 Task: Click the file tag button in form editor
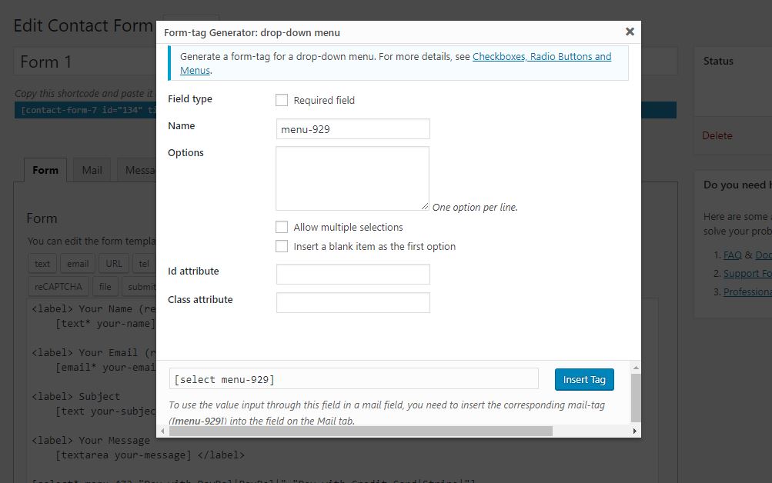click(105, 287)
